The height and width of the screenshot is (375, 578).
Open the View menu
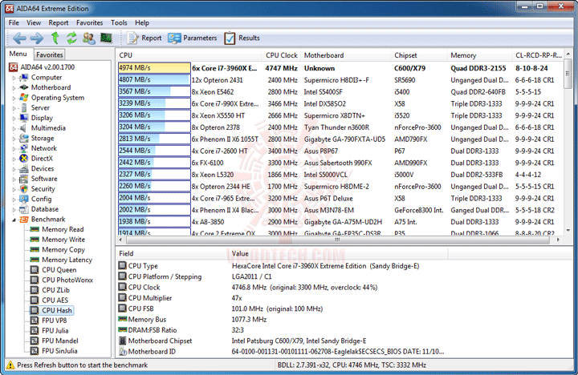point(34,22)
